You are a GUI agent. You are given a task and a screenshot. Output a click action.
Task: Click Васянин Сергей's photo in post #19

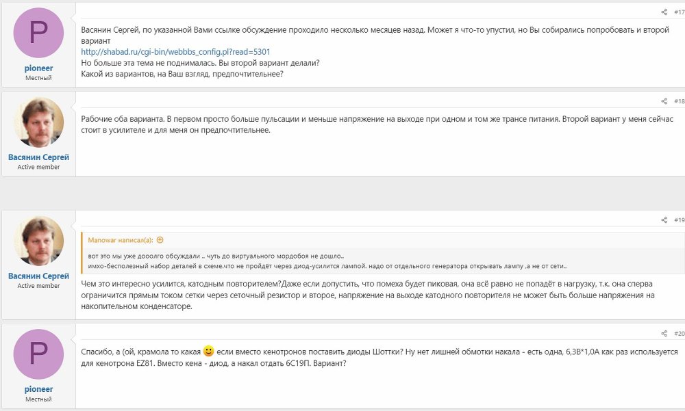tap(38, 241)
